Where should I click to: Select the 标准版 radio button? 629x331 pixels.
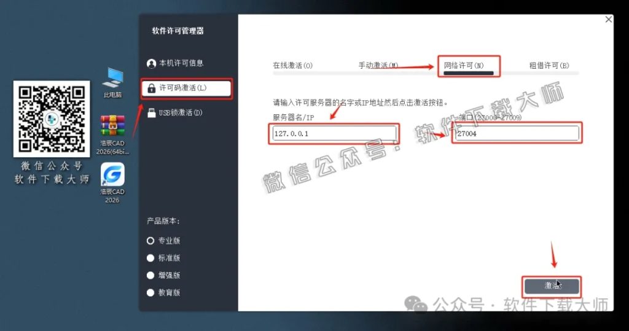point(150,258)
